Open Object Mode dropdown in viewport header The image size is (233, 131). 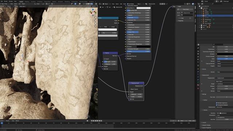4,4
